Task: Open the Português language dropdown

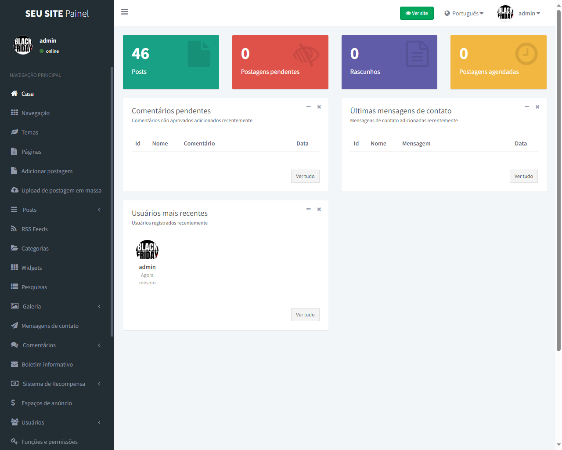Action: tap(464, 13)
